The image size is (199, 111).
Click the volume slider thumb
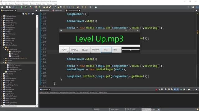[x=131, y=50]
